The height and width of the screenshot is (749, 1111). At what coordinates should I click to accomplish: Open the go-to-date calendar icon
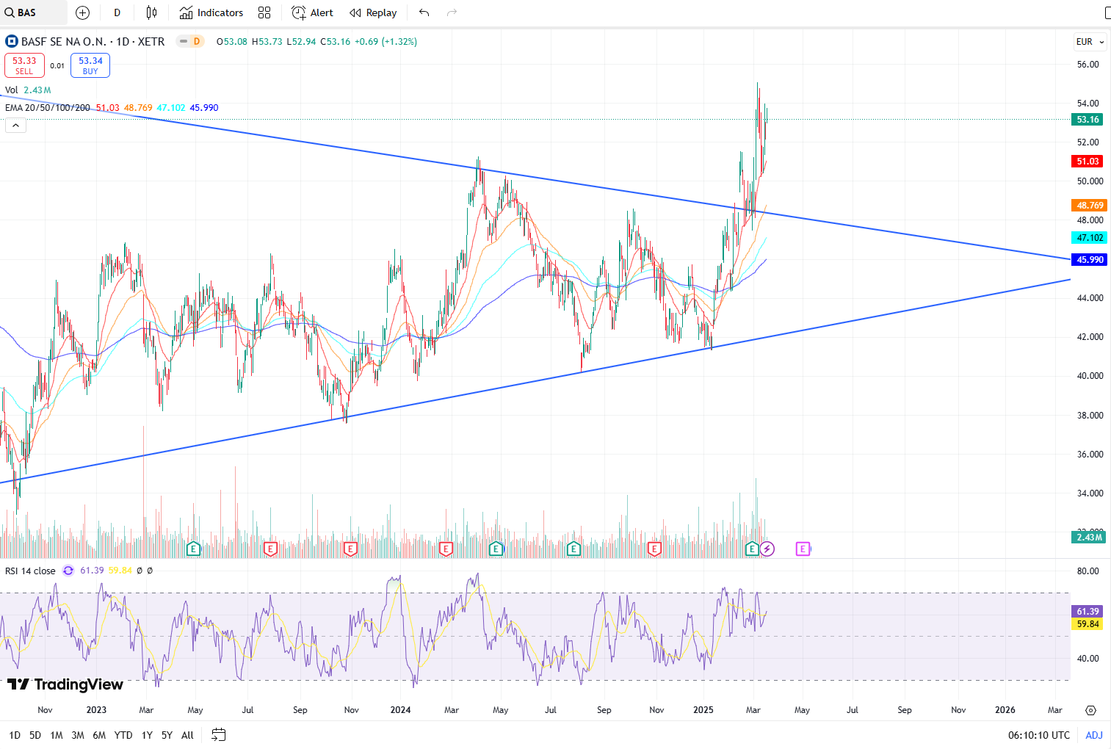(x=218, y=735)
